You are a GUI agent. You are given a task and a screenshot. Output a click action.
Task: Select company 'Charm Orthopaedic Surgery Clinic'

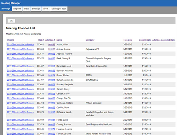[x=98, y=60]
